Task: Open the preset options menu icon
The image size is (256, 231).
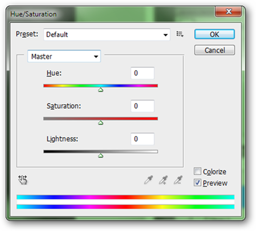Action: tap(180, 34)
